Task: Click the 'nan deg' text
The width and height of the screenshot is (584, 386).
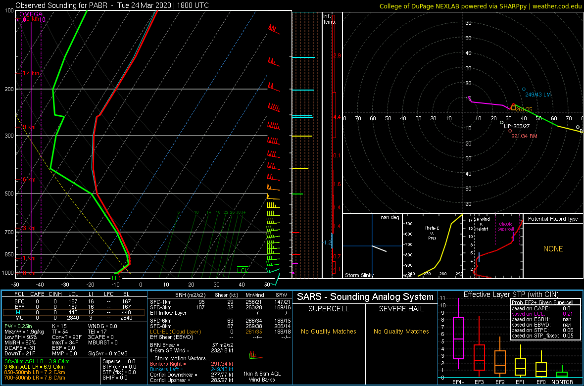Action: pyautogui.click(x=389, y=217)
